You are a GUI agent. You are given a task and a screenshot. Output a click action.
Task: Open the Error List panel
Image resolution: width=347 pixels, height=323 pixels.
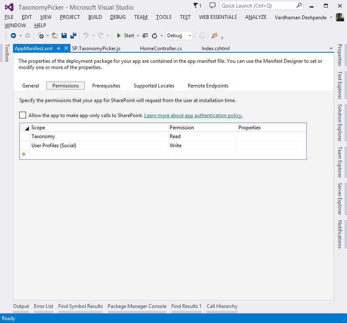click(44, 306)
